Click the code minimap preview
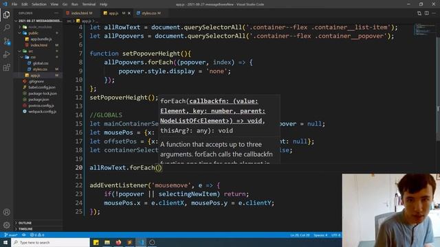 (x=424, y=30)
